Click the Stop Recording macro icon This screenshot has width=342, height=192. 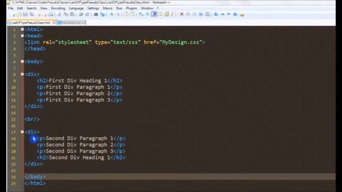pos(188,14)
